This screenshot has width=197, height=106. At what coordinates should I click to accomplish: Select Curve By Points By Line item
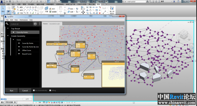[x=30, y=47]
